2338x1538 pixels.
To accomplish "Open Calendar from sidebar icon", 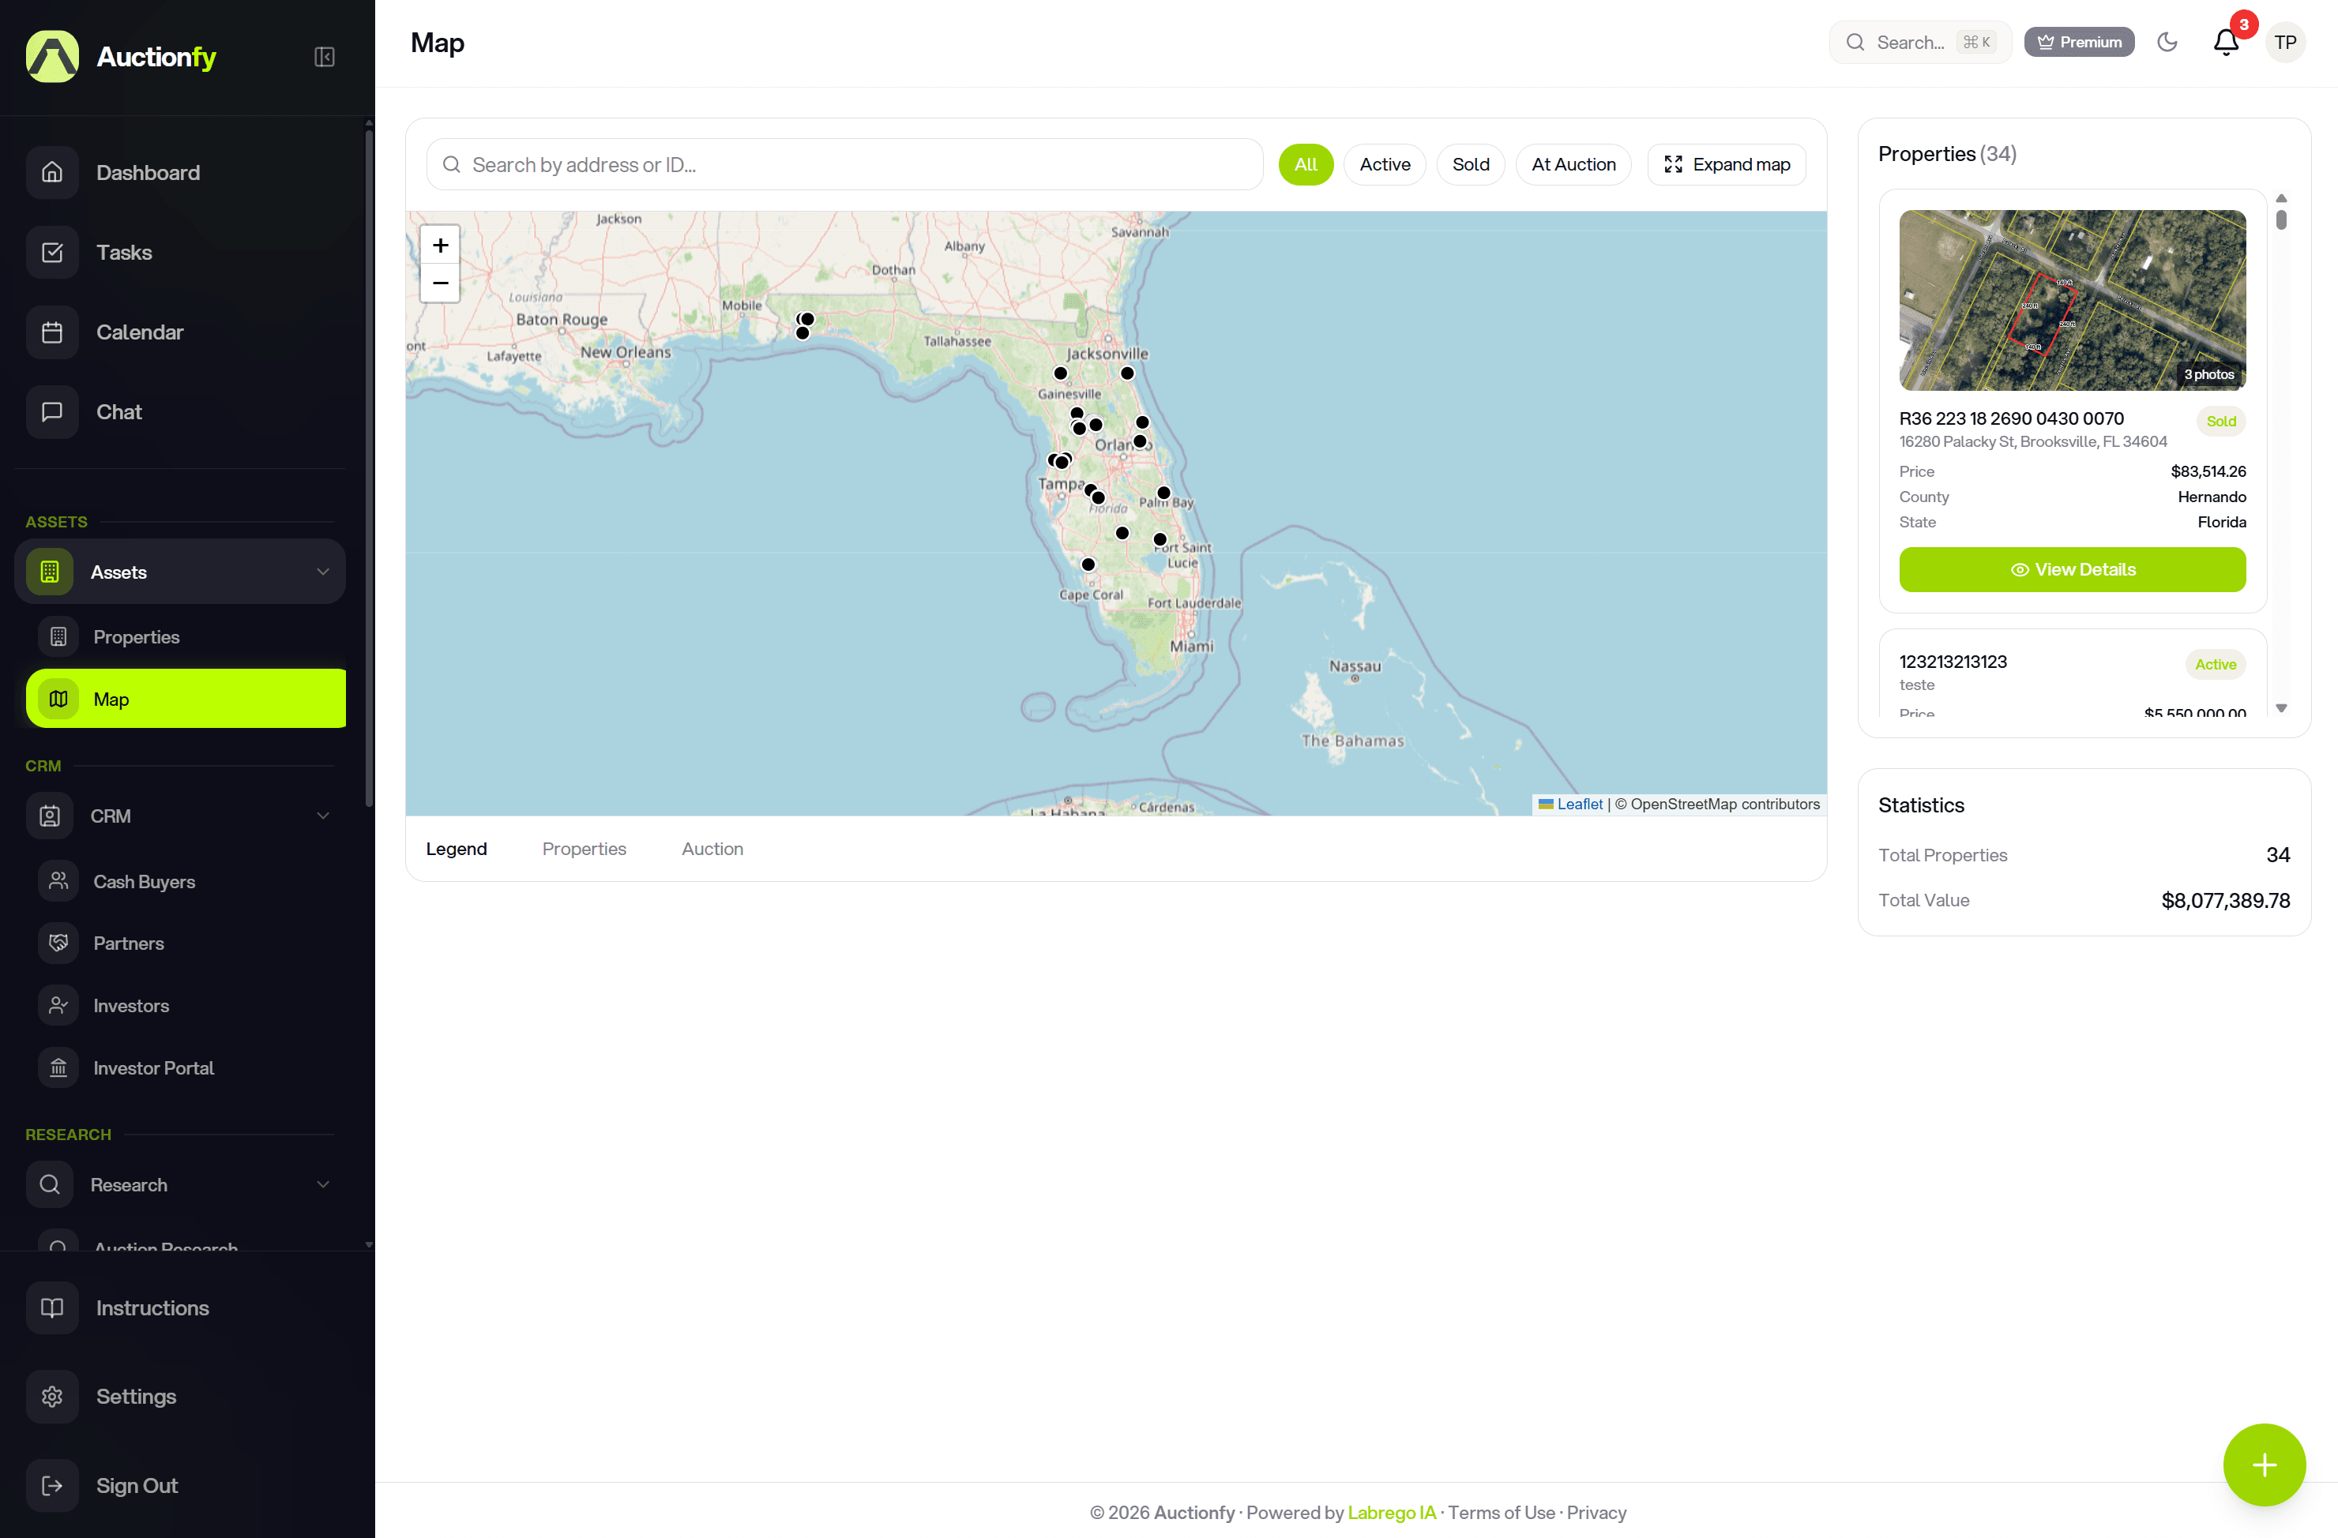I will tap(52, 332).
